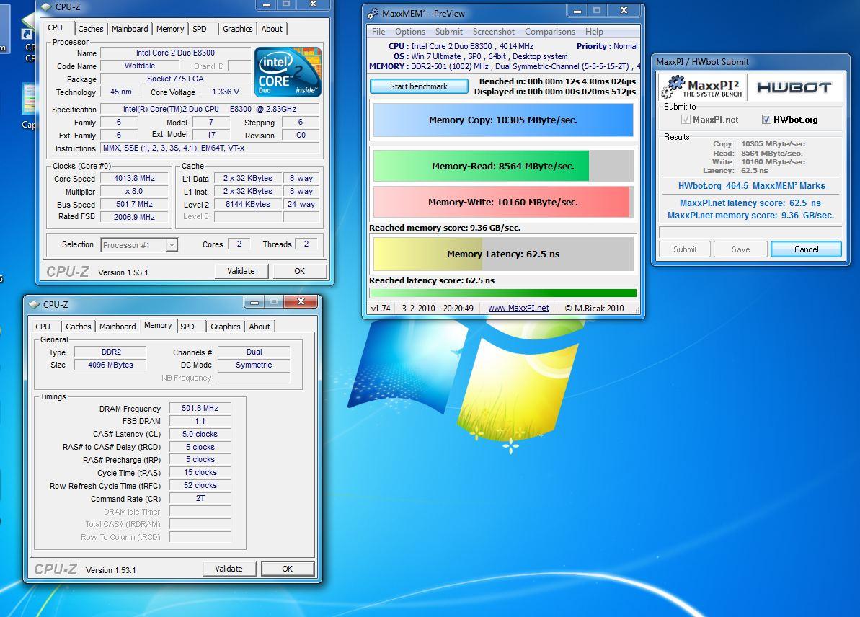Open the www.MaxxPI.net link

pos(518,308)
